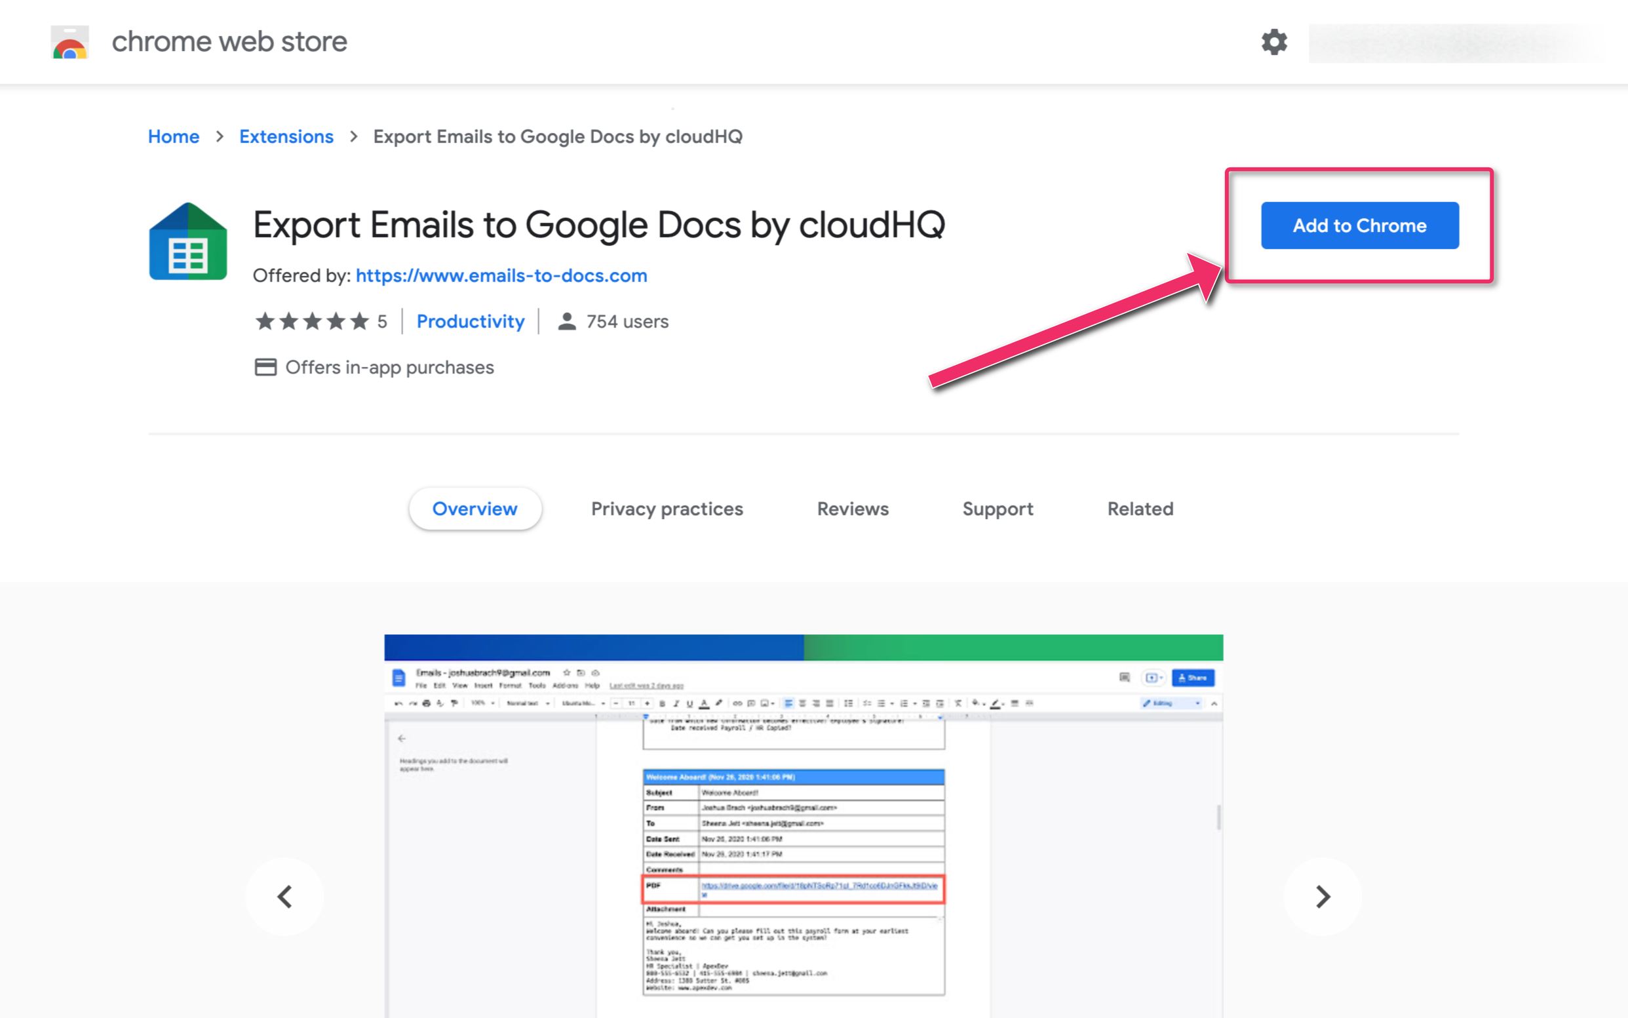
Task: Switch to the Related tab
Action: click(1140, 509)
